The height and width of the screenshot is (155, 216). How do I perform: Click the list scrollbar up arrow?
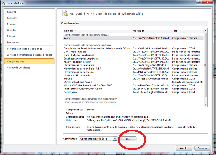tap(205, 31)
